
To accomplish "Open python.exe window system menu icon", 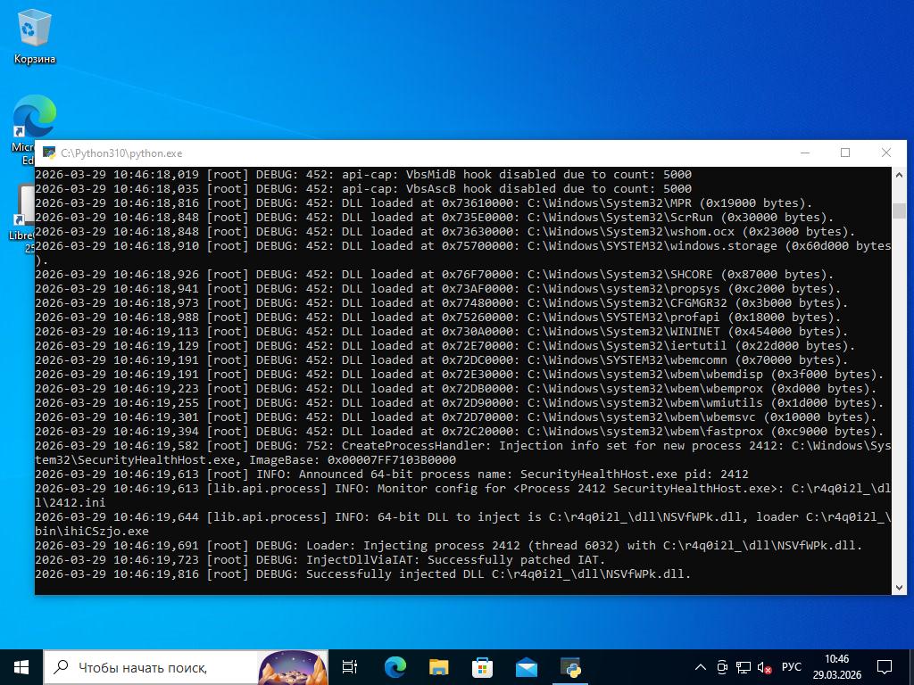I will click(x=49, y=153).
